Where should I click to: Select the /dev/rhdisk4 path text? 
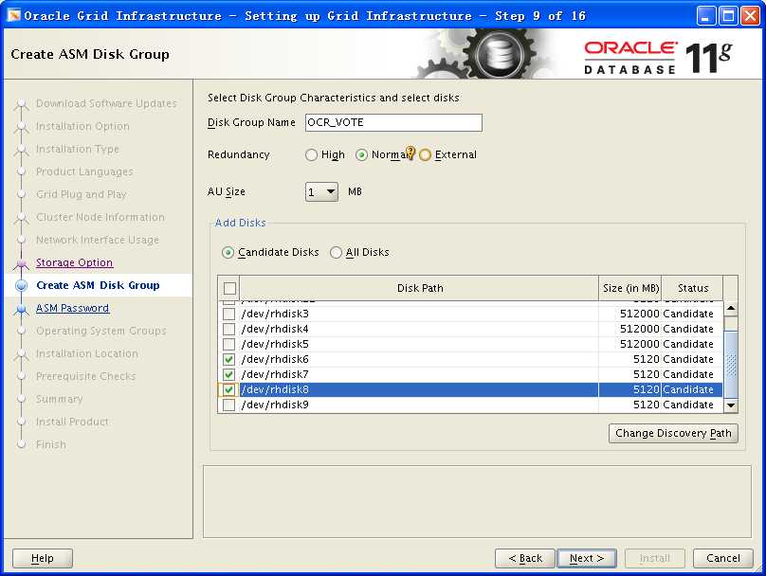coord(275,329)
